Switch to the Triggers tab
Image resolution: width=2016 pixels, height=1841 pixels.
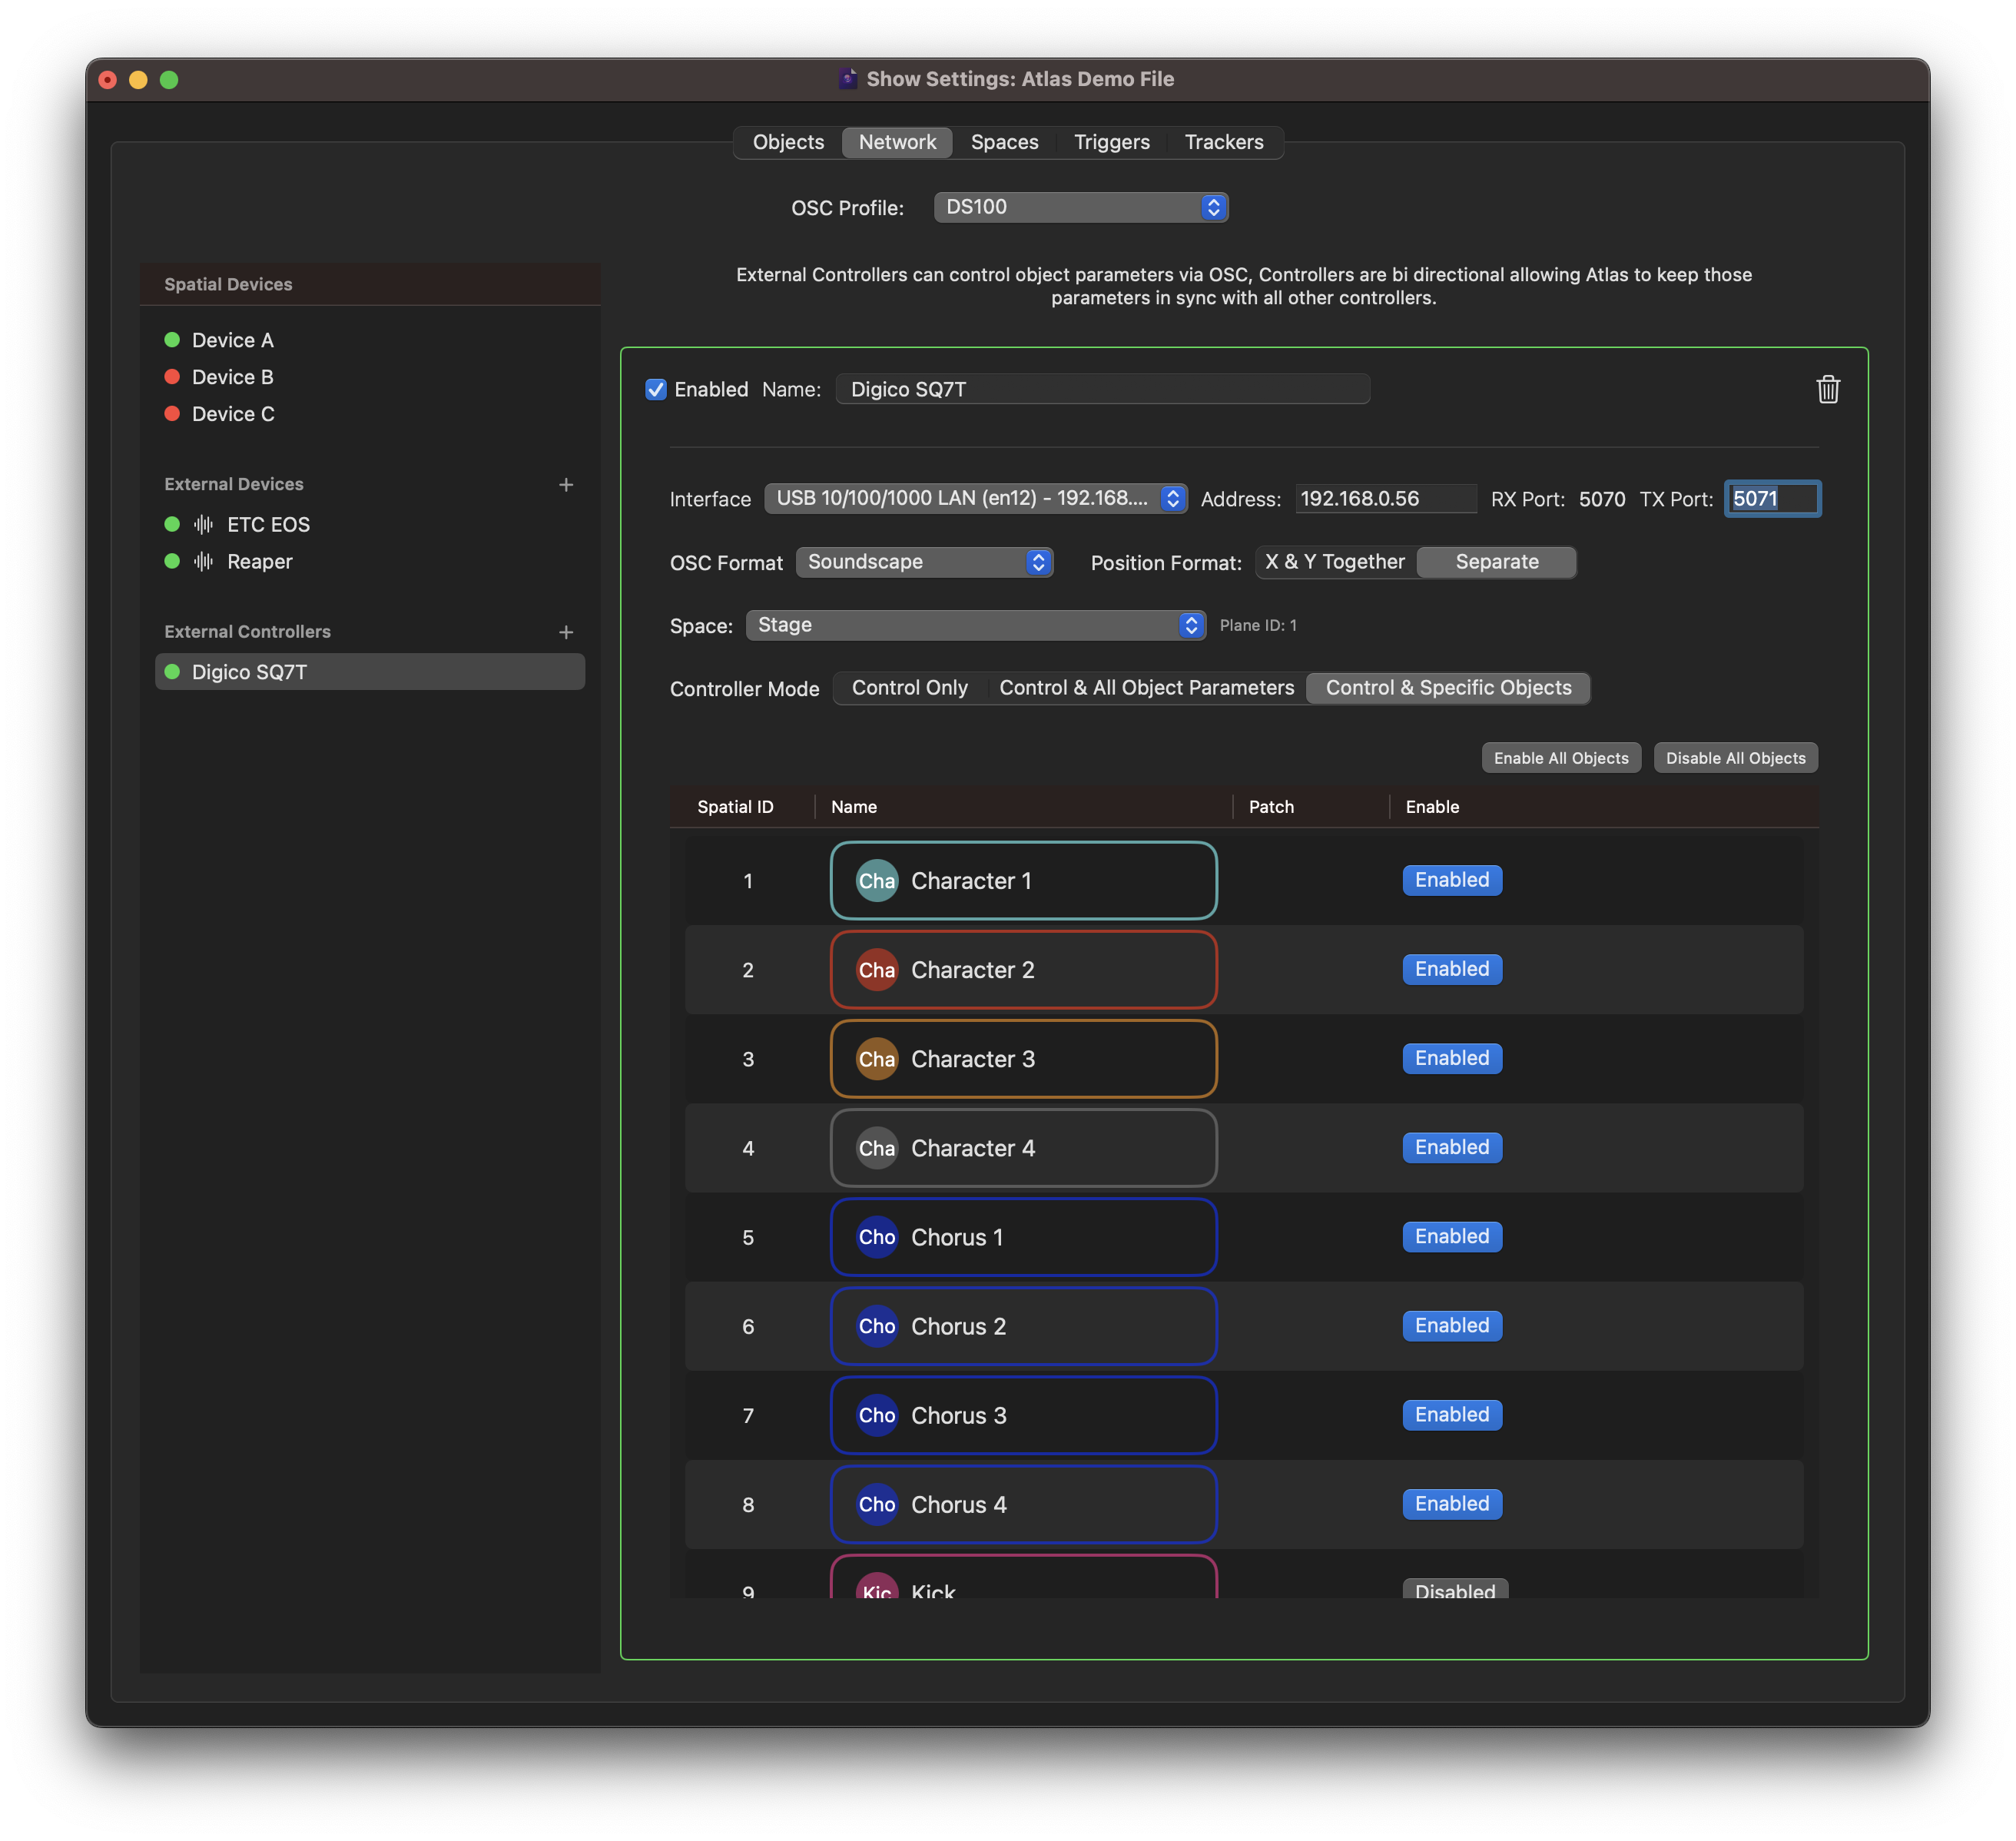(x=1111, y=142)
